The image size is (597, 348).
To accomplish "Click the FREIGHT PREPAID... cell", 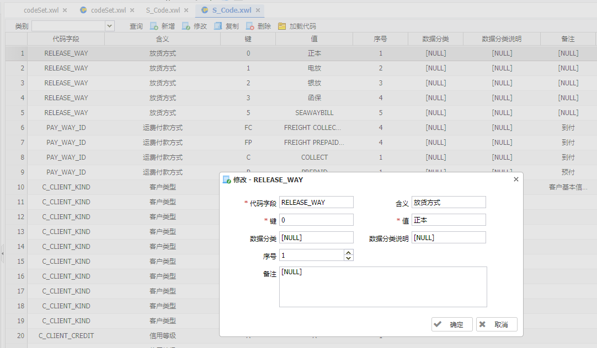I will click(x=314, y=142).
